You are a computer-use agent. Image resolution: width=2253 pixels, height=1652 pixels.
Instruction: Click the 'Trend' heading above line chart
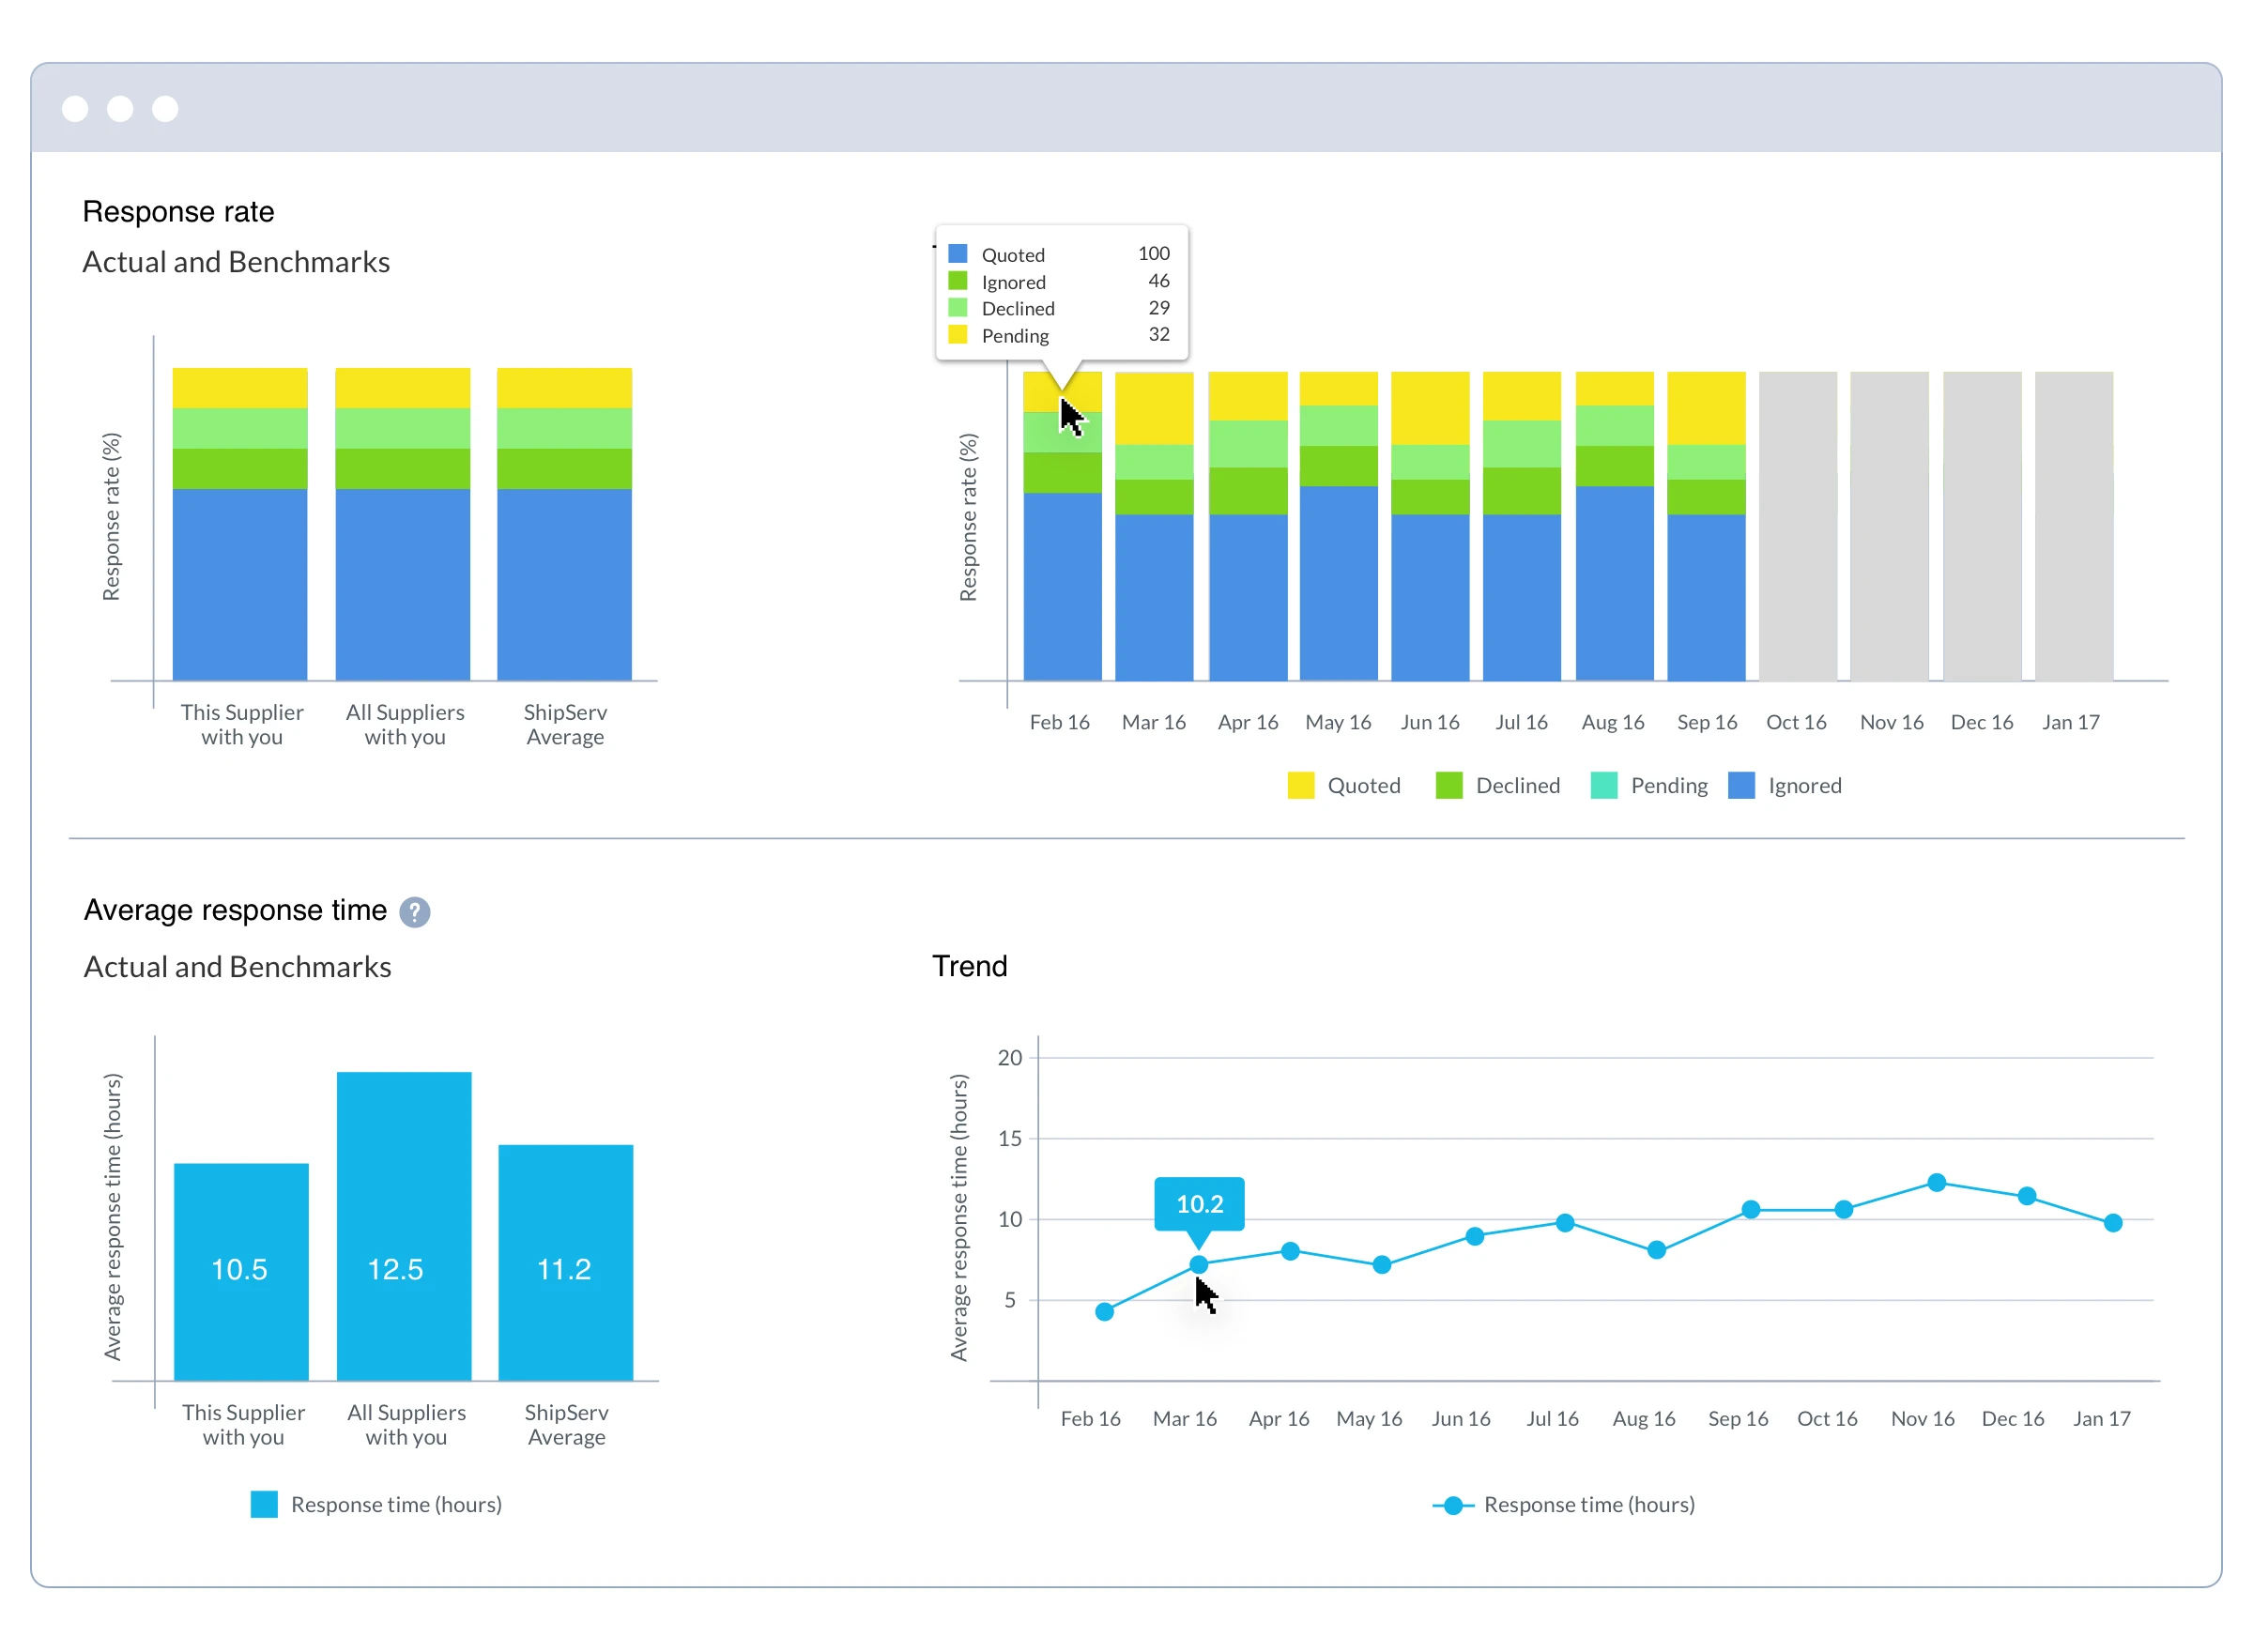pos(970,966)
